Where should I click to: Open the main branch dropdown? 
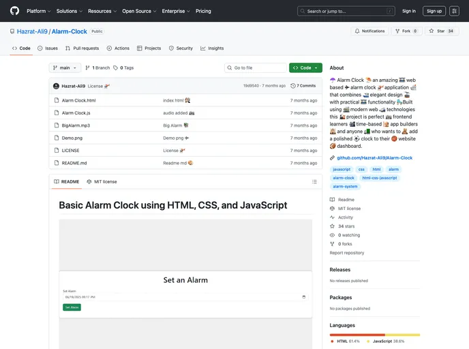65,68
